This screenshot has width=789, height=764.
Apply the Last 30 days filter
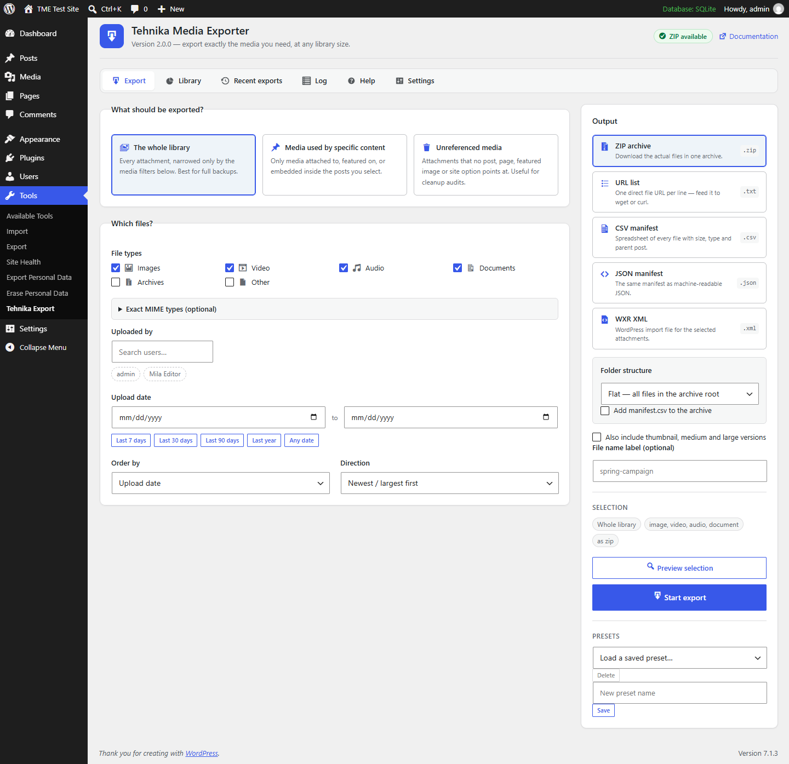pos(176,440)
